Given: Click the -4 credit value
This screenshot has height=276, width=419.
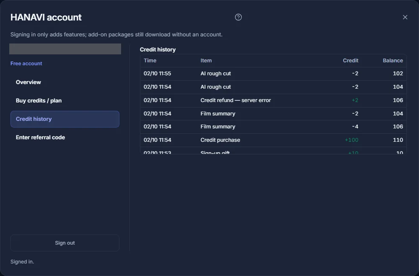Looking at the screenshot, I should click(x=355, y=127).
